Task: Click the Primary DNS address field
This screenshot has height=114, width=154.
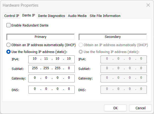Action: [51, 90]
